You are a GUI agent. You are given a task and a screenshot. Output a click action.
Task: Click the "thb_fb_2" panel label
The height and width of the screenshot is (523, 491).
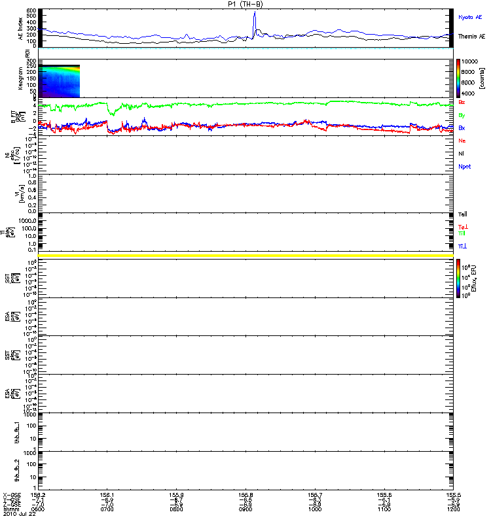17,471
